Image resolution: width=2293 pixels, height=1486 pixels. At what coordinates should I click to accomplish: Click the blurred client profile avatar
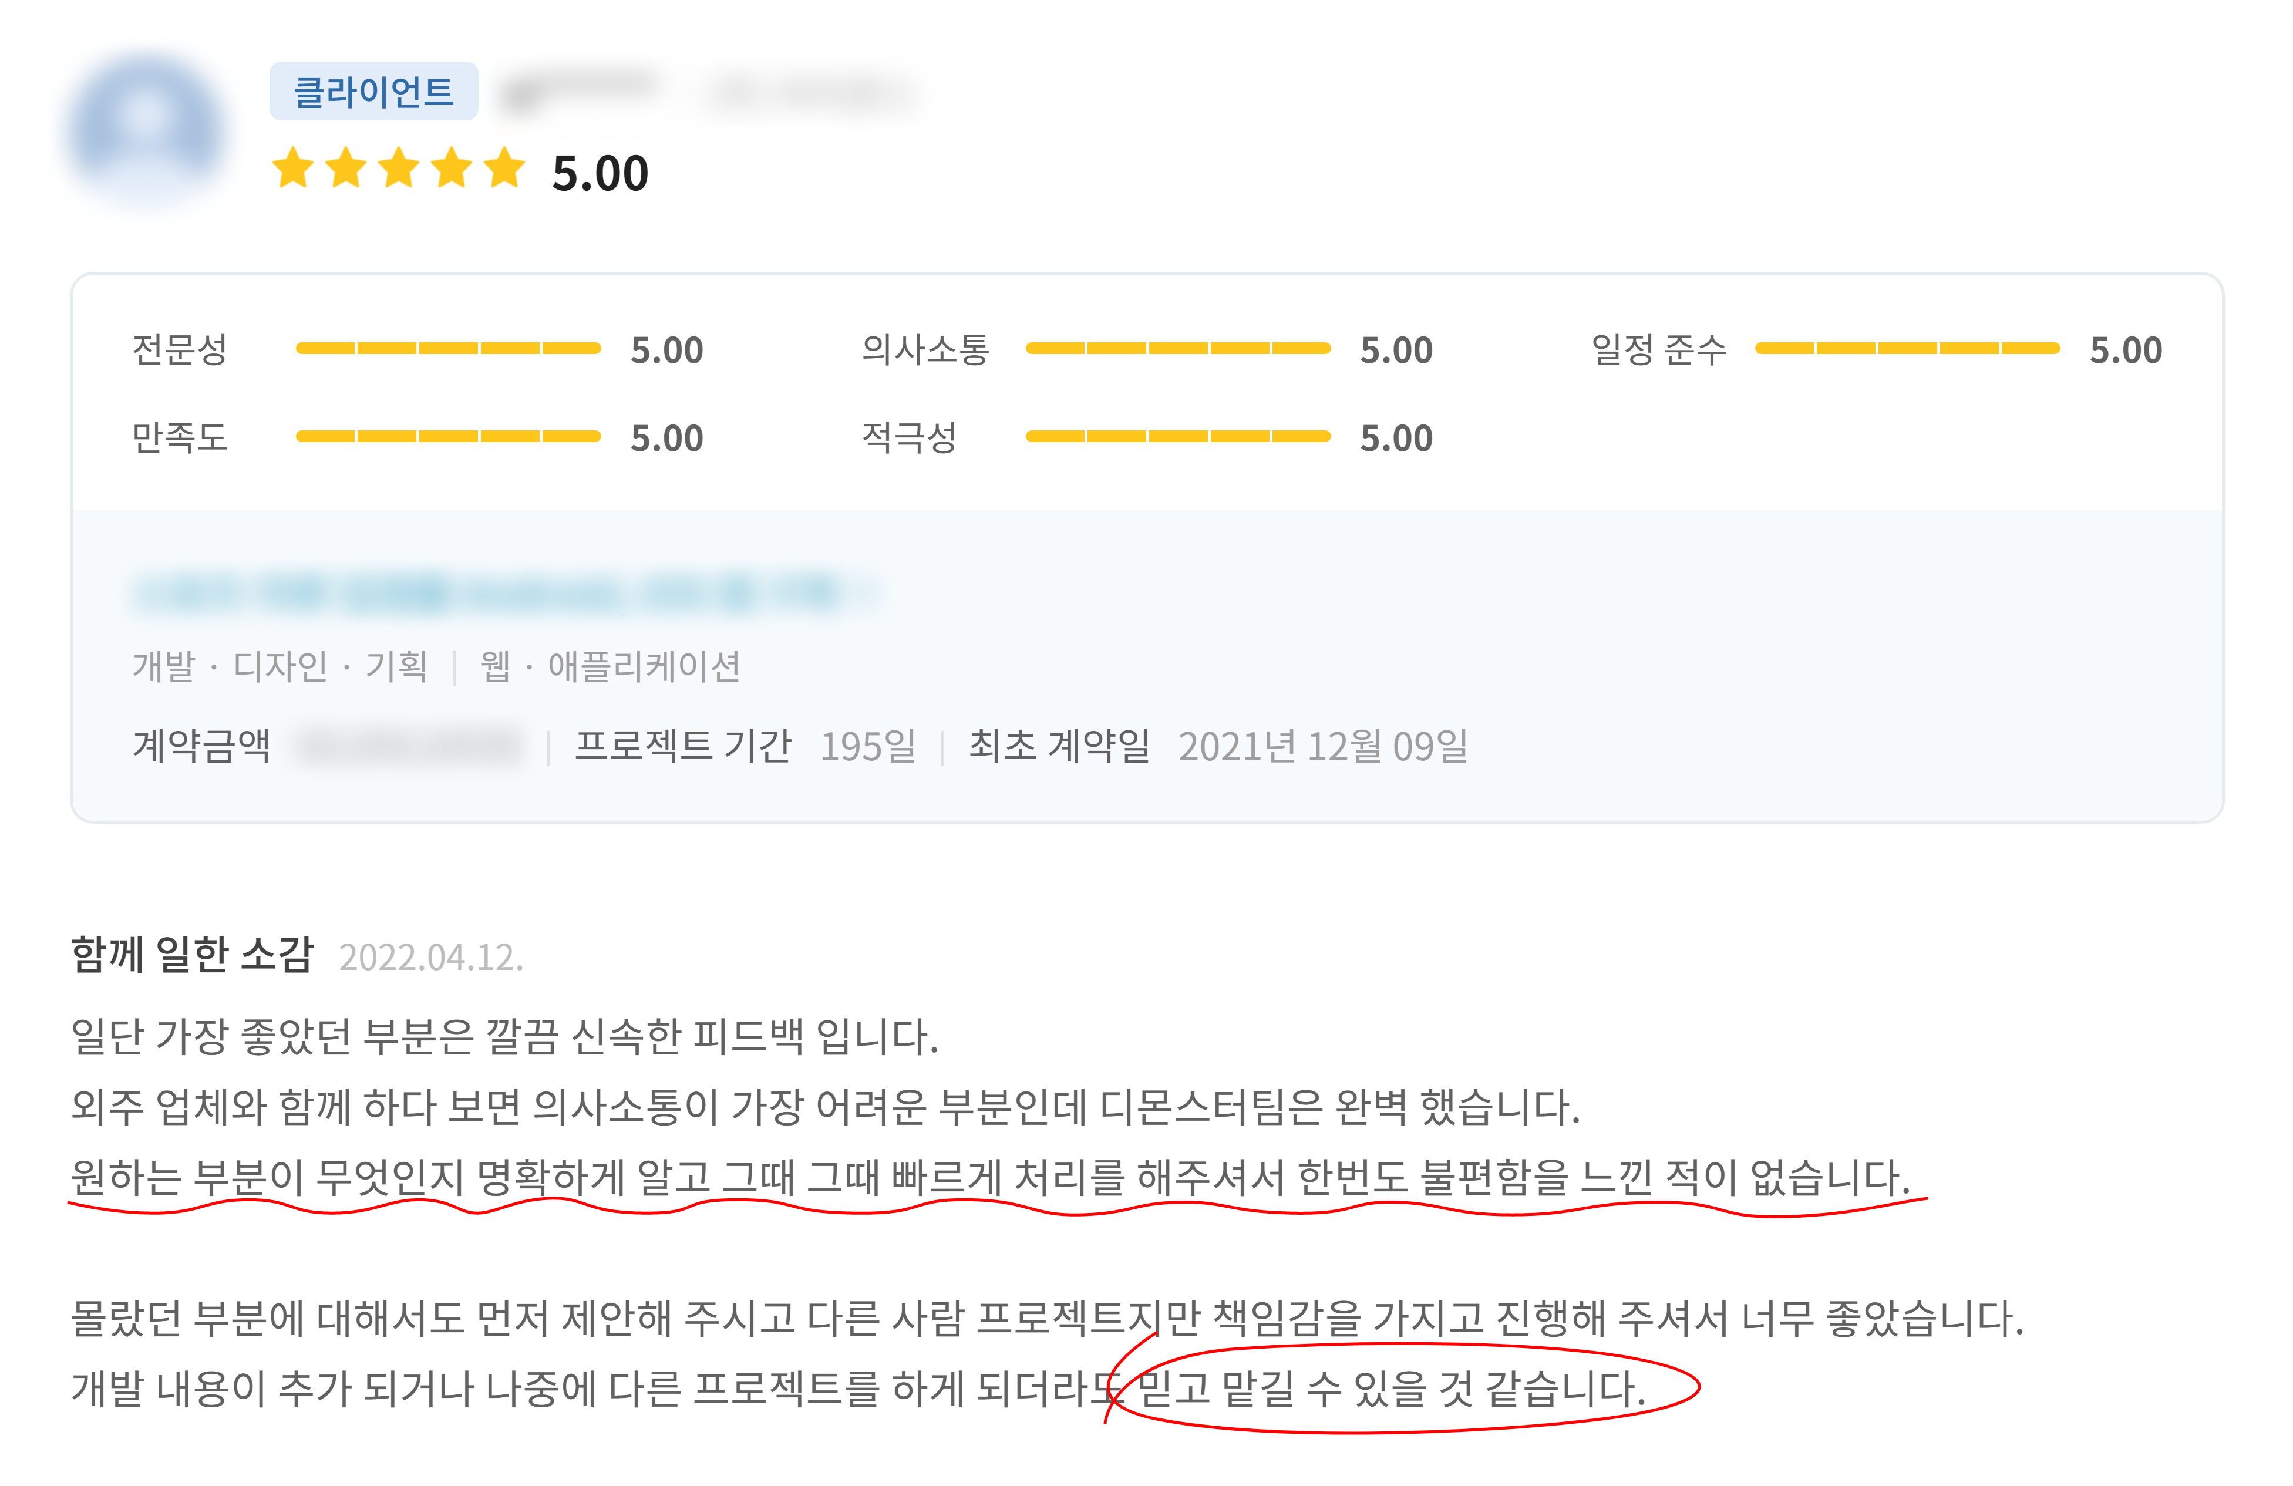(x=147, y=127)
